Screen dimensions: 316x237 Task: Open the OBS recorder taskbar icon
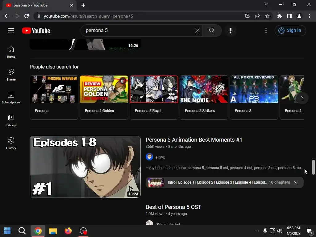[83, 231]
